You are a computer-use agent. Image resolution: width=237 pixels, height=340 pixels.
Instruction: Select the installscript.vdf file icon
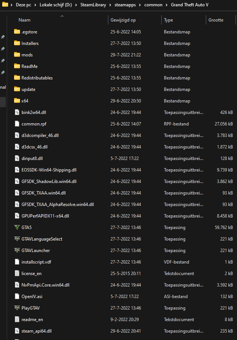click(x=17, y=262)
